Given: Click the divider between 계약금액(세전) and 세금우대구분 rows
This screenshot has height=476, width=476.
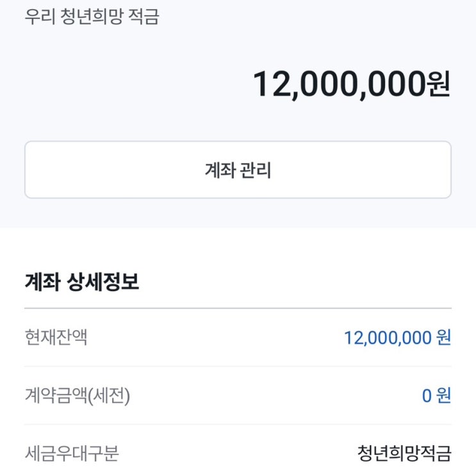Looking at the screenshot, I should click(x=238, y=424).
